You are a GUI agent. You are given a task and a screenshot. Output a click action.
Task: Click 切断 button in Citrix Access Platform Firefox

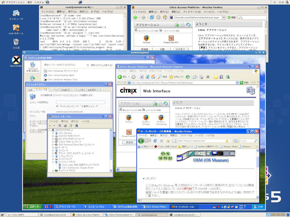click(x=162, y=49)
